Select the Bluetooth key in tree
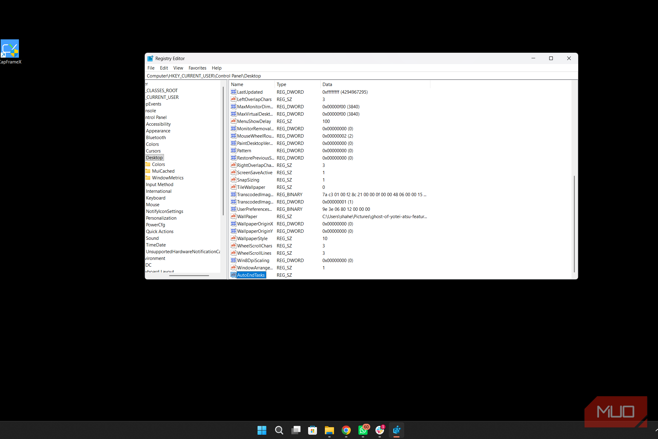 [x=156, y=138]
